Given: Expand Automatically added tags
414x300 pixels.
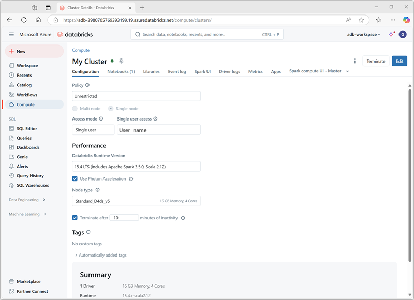Looking at the screenshot, I should tap(102, 254).
